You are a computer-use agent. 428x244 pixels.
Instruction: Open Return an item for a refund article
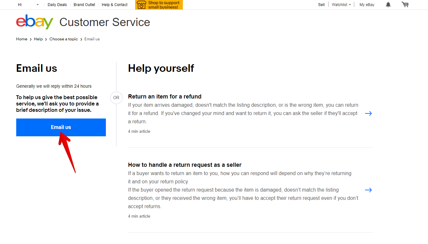[165, 97]
